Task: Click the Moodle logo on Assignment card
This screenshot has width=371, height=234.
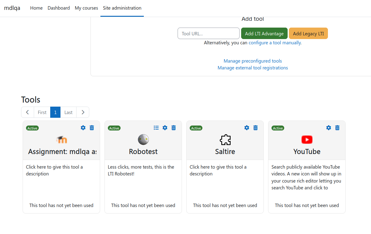Action: 61,139
